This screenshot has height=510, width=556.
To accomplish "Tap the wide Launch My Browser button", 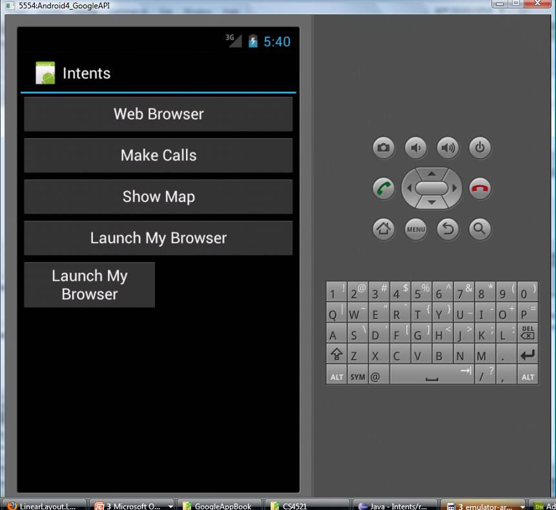I will 158,238.
